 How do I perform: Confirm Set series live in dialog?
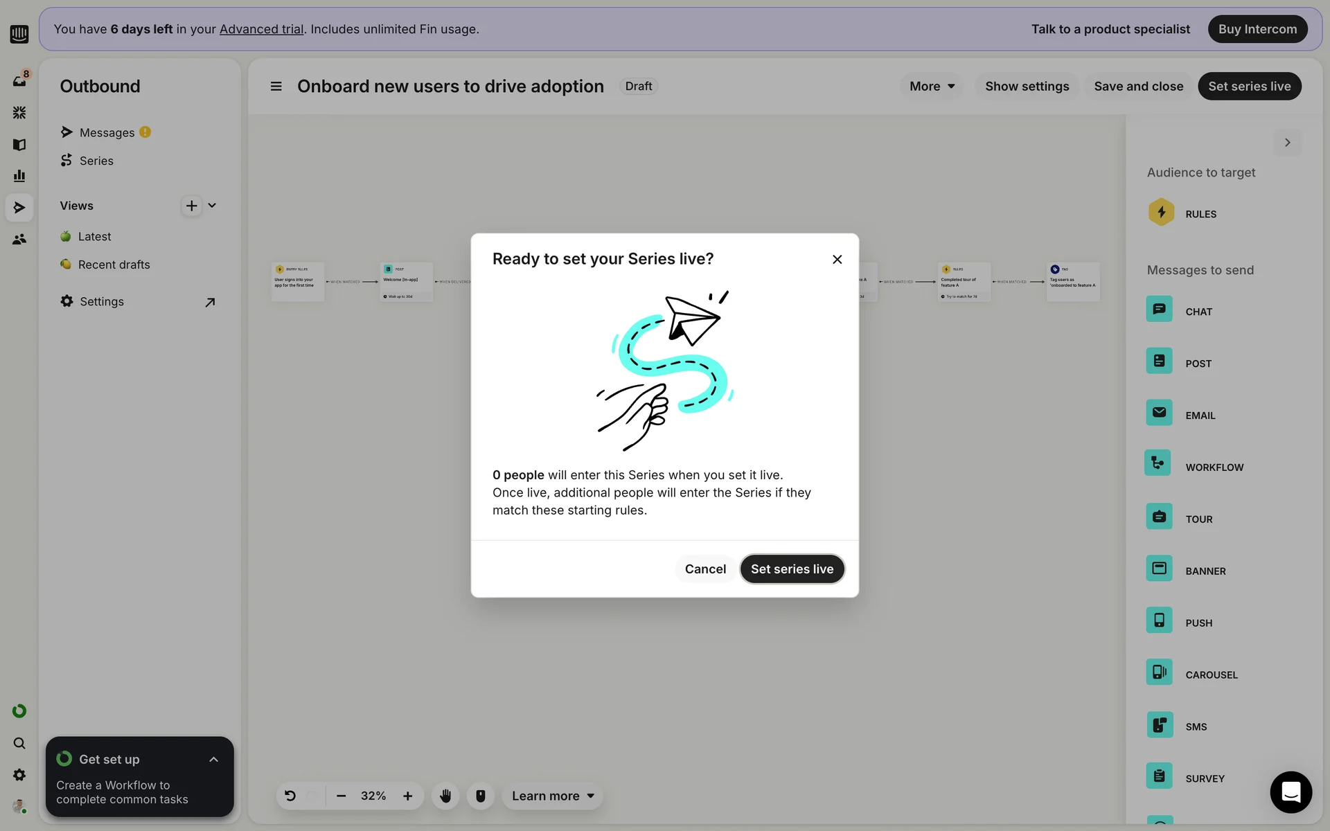[792, 569]
